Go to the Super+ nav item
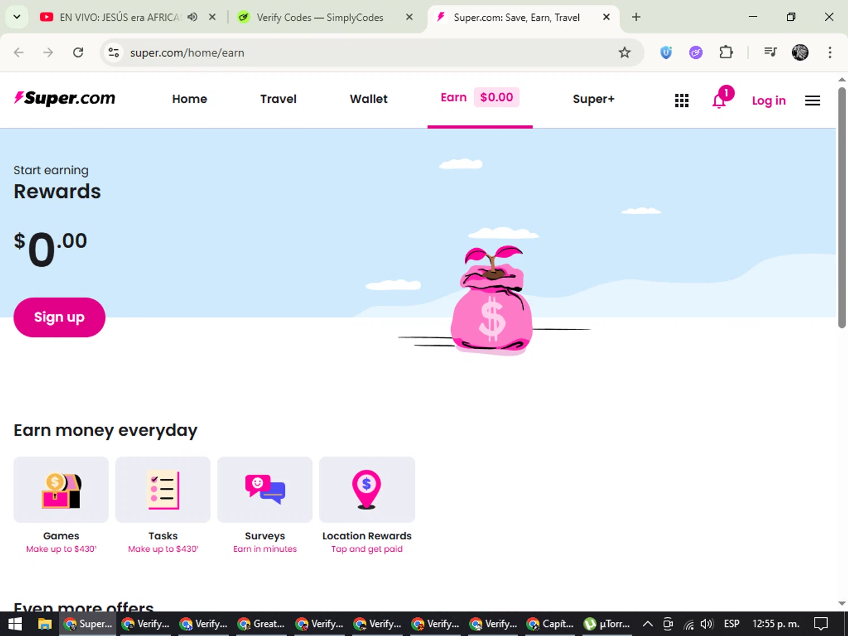The width and height of the screenshot is (848, 636). [594, 99]
